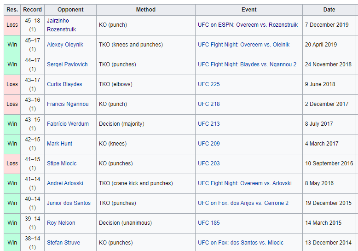Select the 9 June 2018 date cell
The width and height of the screenshot is (358, 251).
click(329, 84)
